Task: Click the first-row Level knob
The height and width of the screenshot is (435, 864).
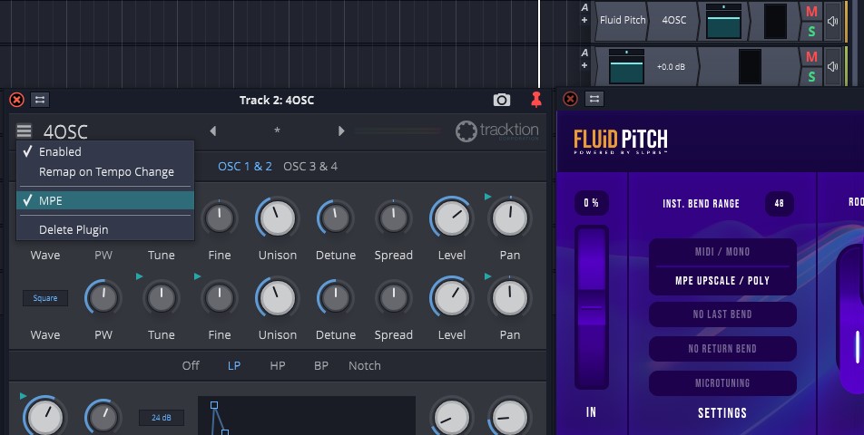Action: [x=451, y=217]
